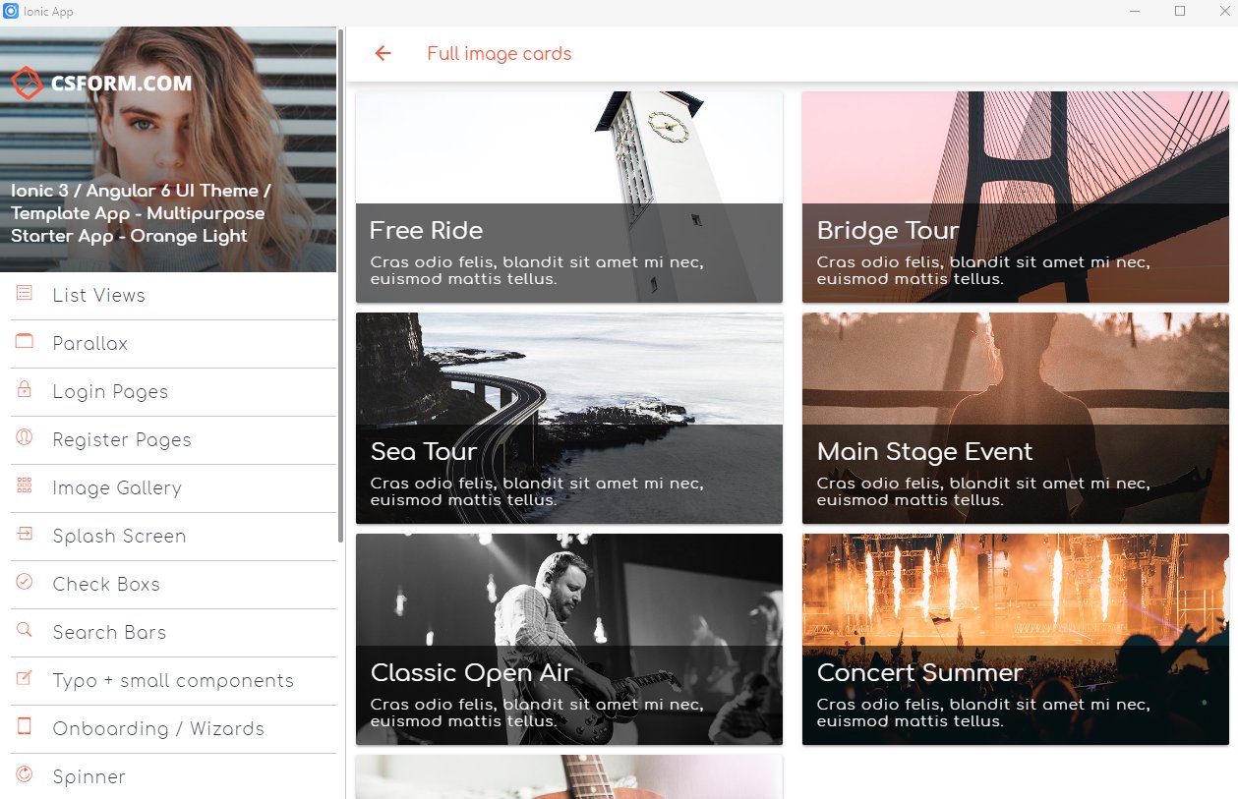Viewport: 1238px width, 799px height.
Task: Click the List Views menu icon
Action: [x=25, y=293]
